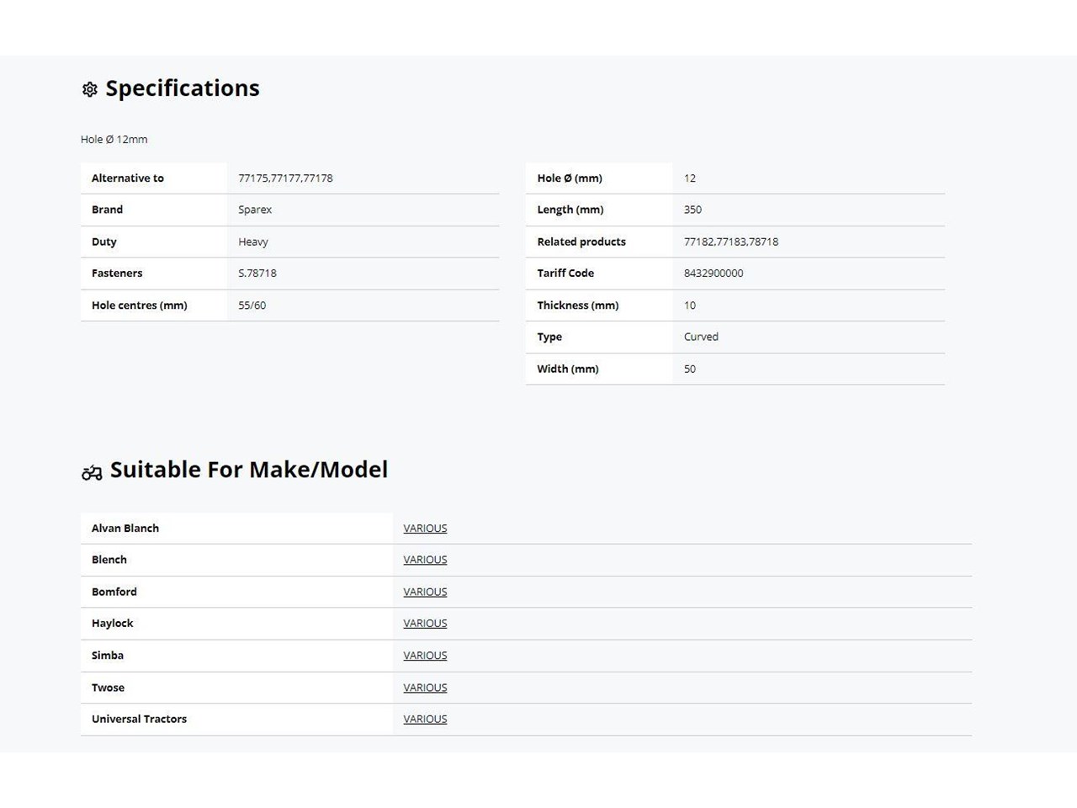Click the width value 50

[x=690, y=369]
